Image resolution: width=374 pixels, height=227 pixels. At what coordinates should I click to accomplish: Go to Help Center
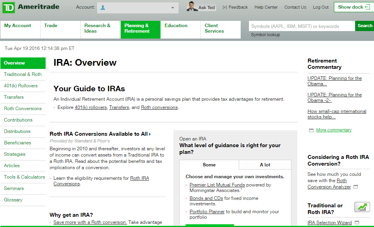(x=266, y=7)
